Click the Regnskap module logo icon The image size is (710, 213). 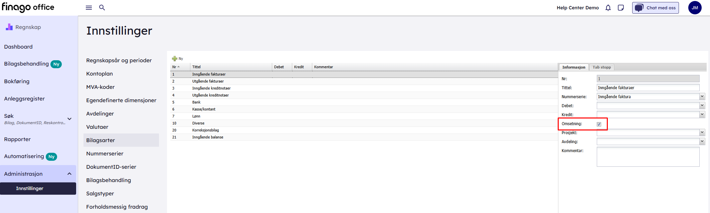[x=9, y=27]
